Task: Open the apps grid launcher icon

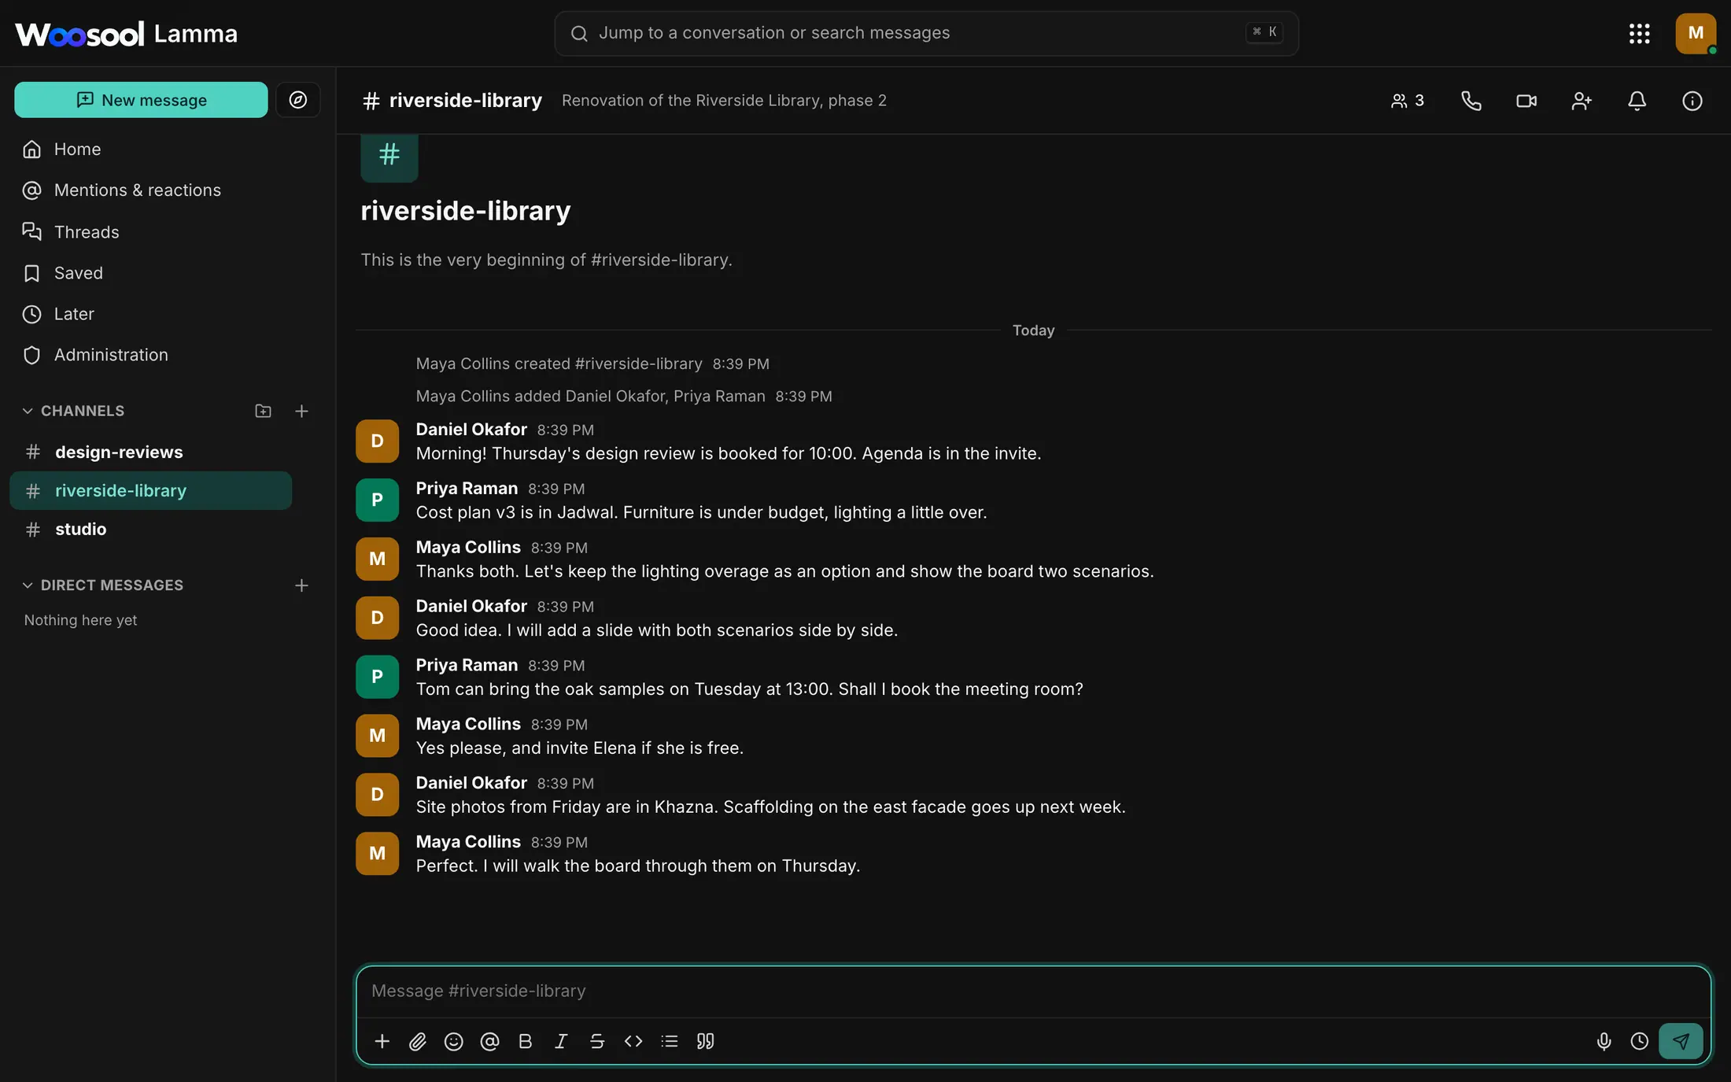Action: tap(1639, 33)
